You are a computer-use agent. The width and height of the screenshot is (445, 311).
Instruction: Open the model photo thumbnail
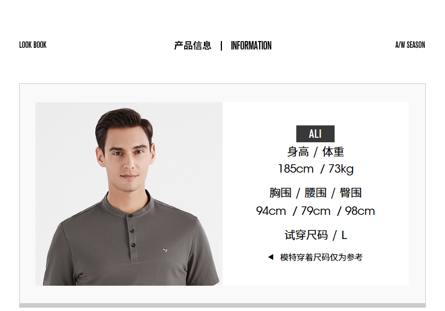pos(129,193)
